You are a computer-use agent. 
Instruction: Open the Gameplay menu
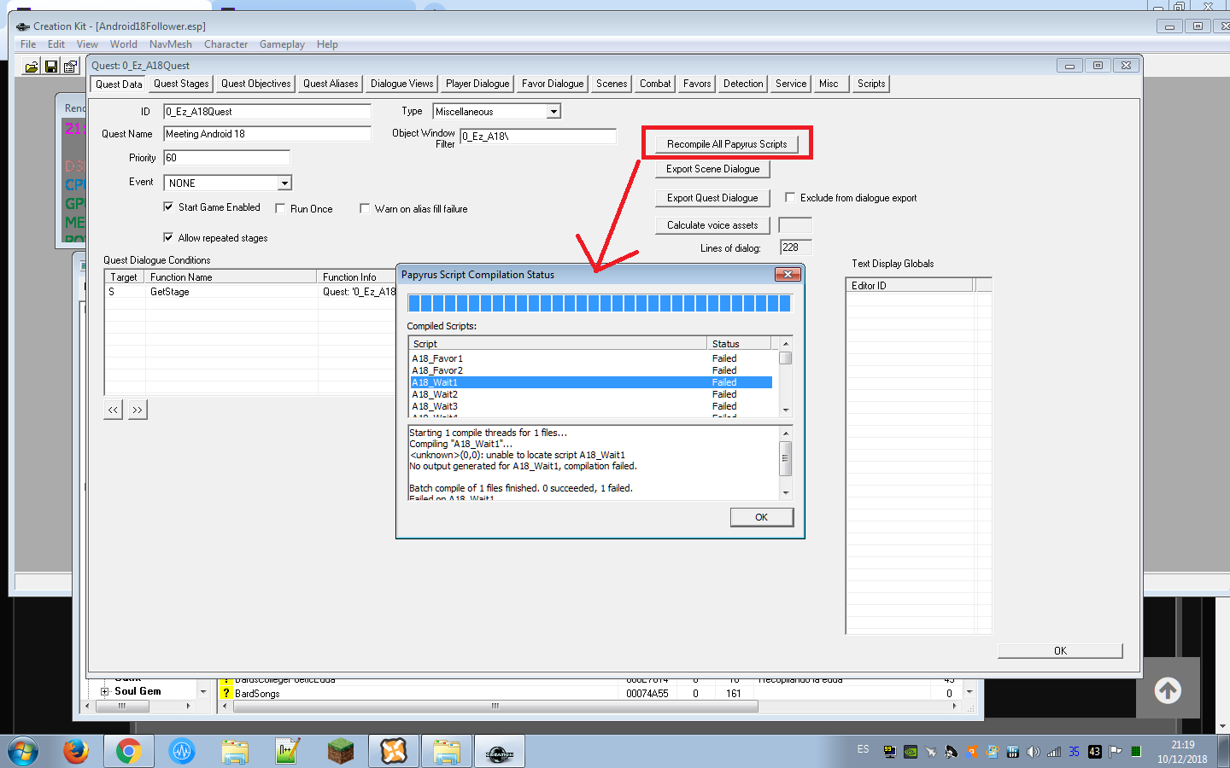point(282,44)
